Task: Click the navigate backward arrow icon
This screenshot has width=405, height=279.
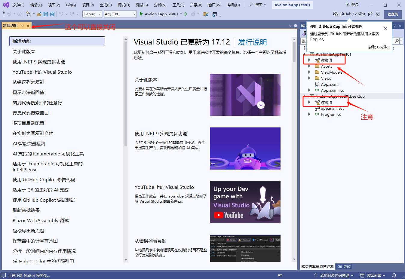Action: pyautogui.click(x=9, y=14)
